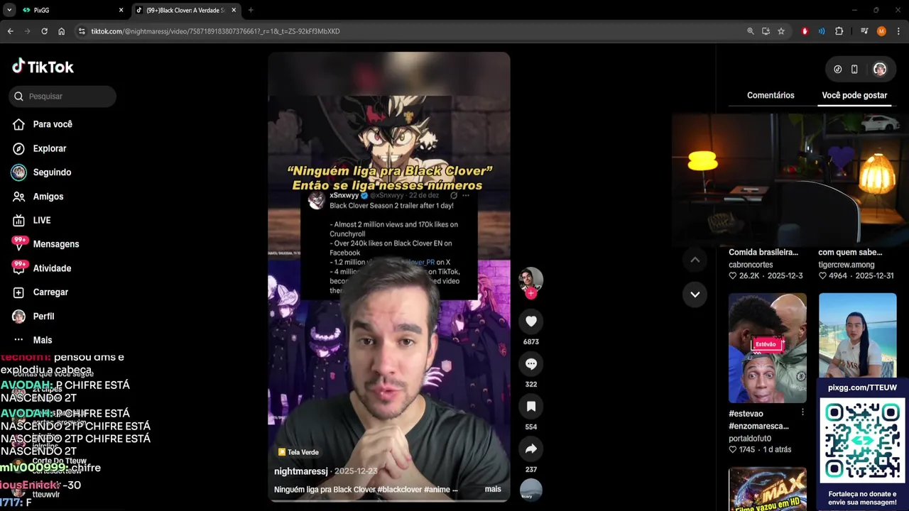Open the blue sound wave extension

pyautogui.click(x=822, y=31)
